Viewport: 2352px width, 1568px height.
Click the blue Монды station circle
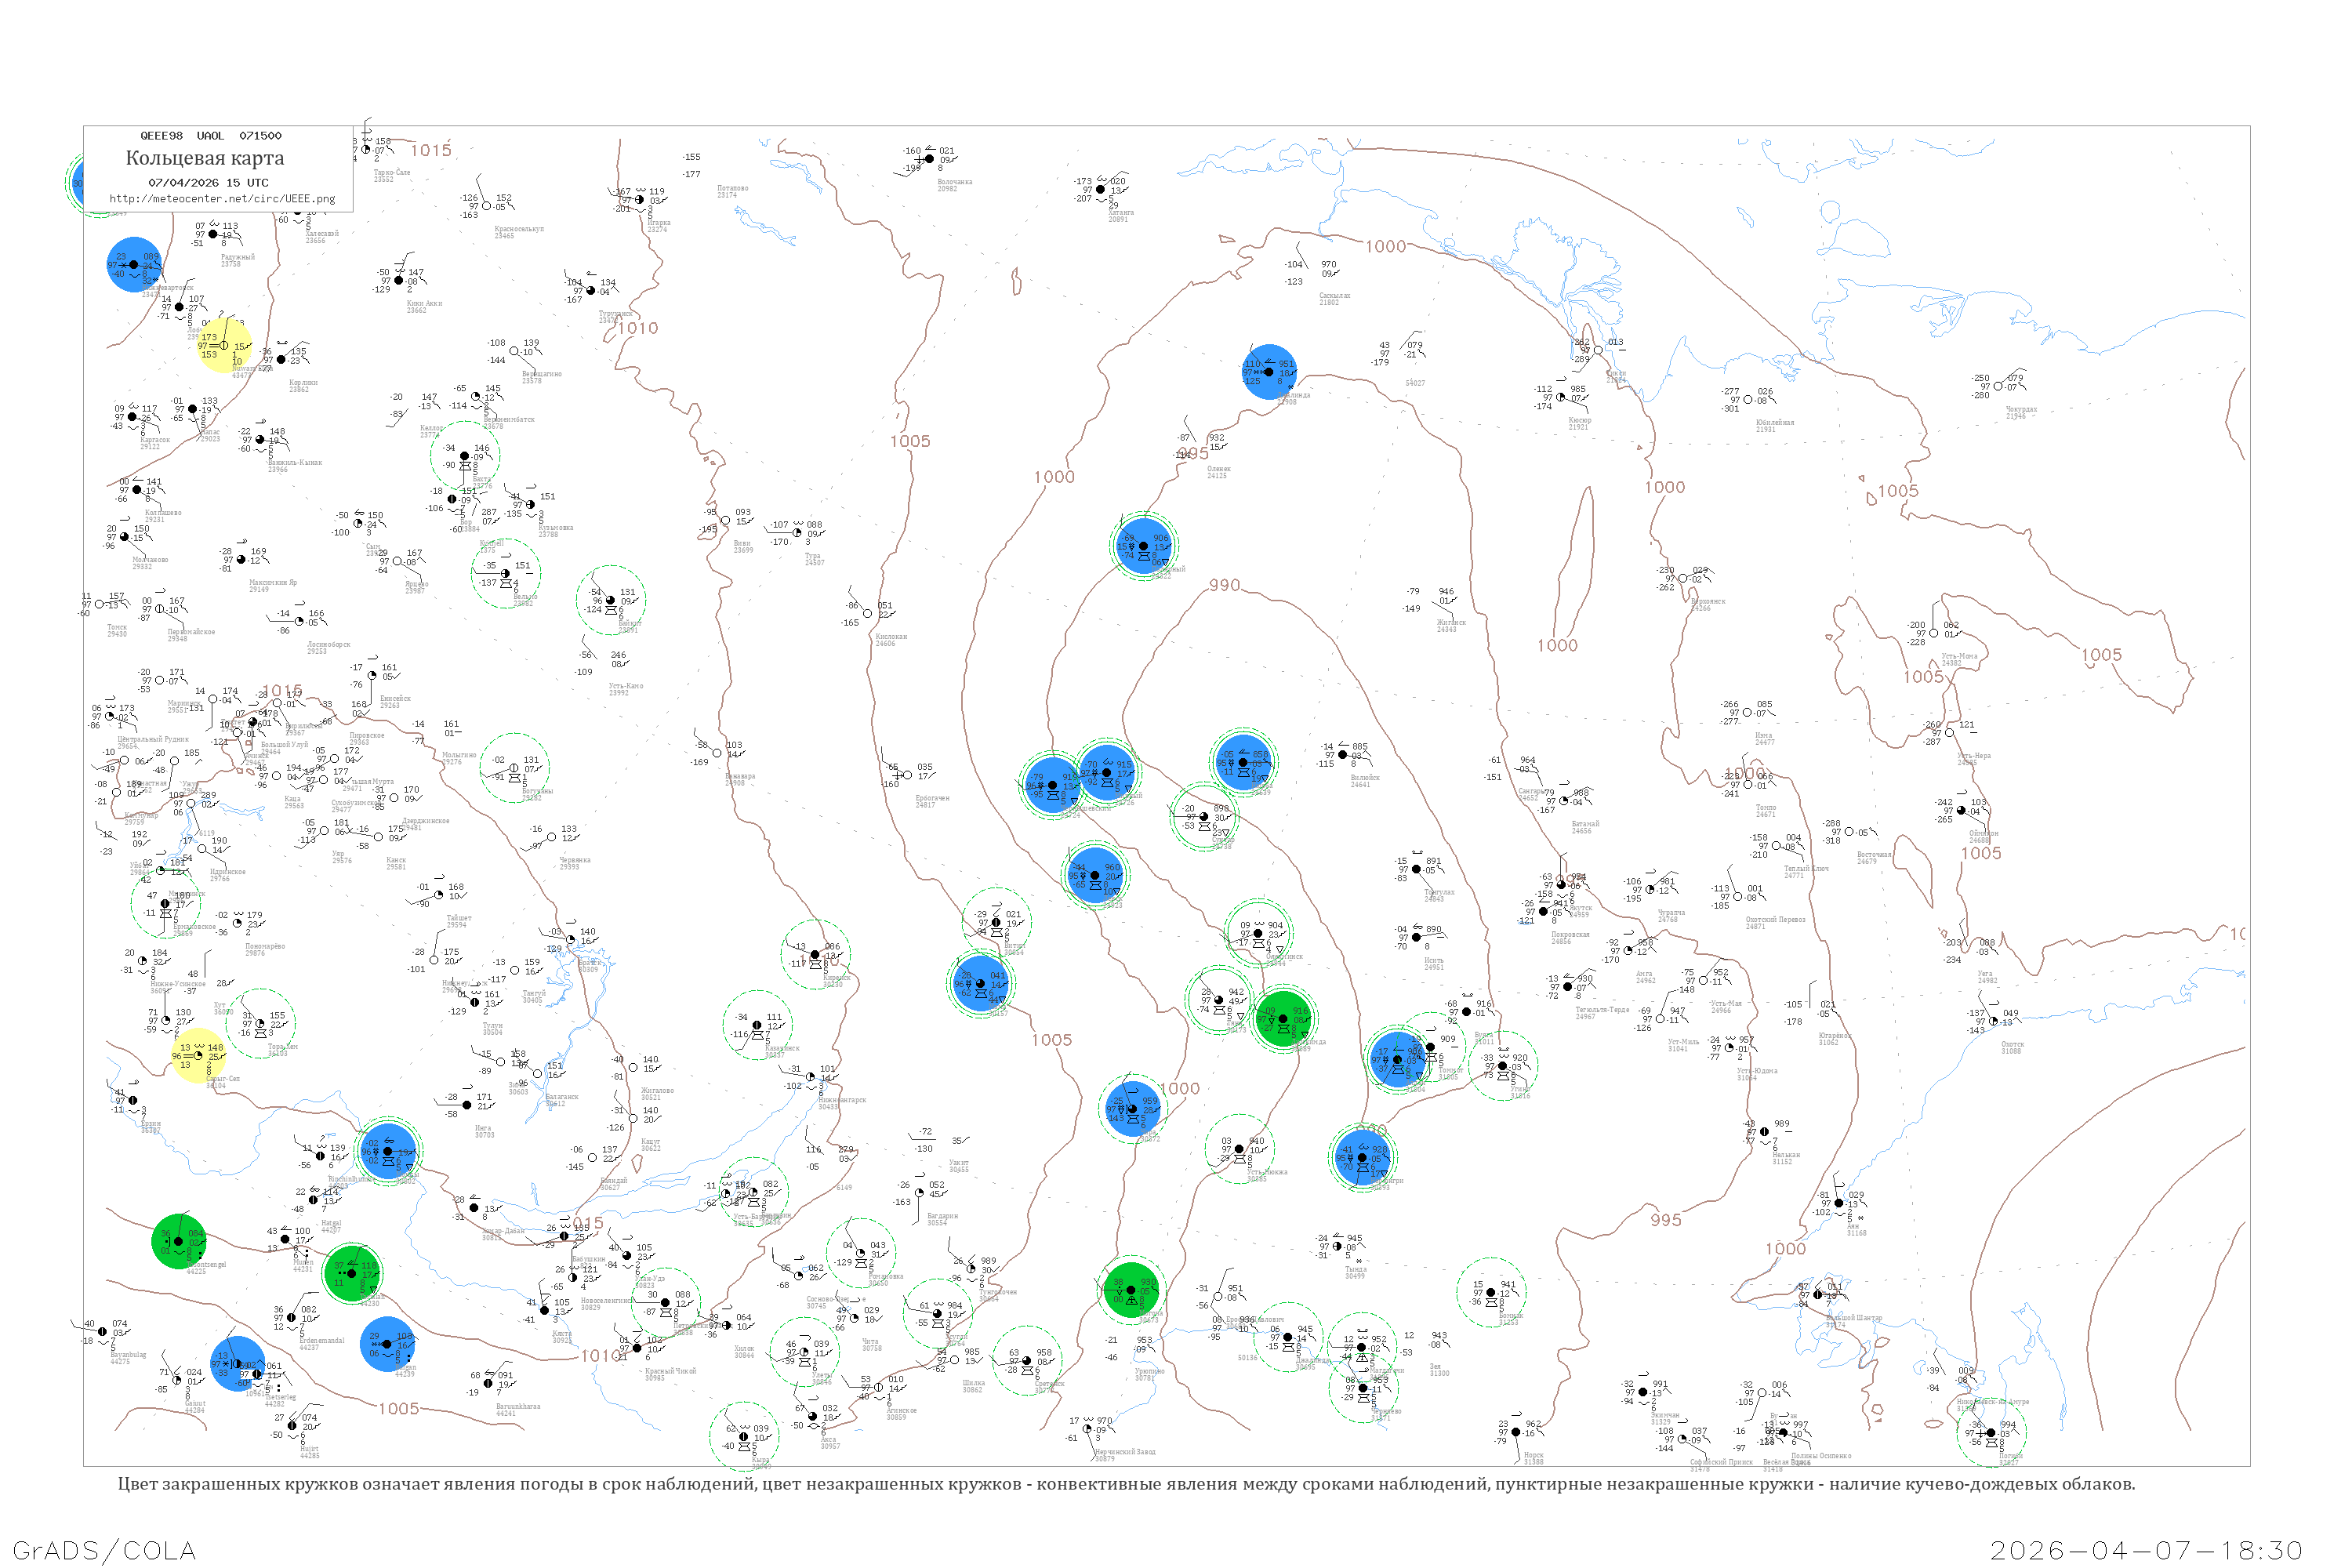388,1151
